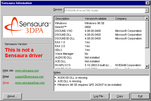Open the About... dialog button
The height and width of the screenshot is (101, 151).
(12, 96)
